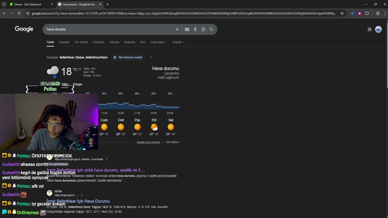This screenshot has height=218, width=388.
Task: Click Tam konumu kullan button
Action: [128, 57]
